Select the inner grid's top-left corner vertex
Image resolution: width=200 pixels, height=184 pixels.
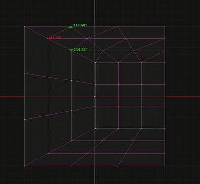pos(95,63)
